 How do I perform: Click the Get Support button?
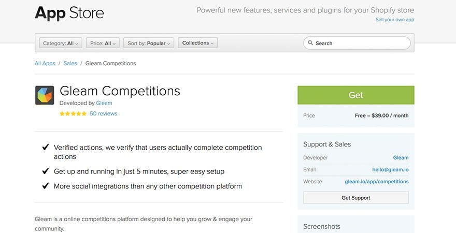coord(355,198)
